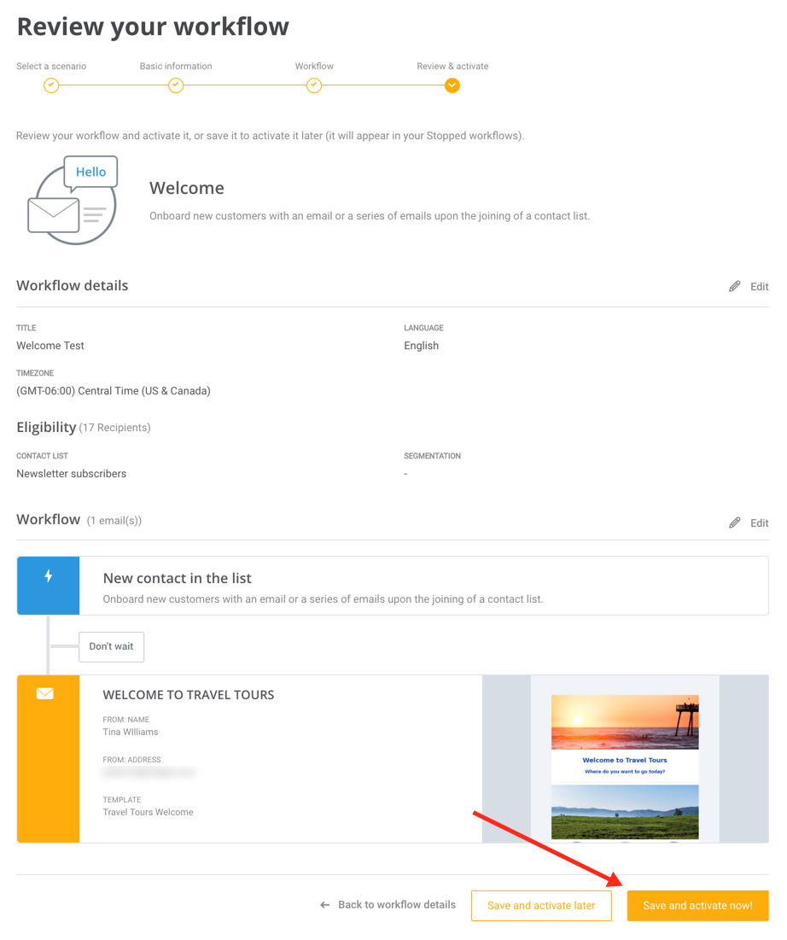Click the Review your workflow heading
The height and width of the screenshot is (940, 787).
tap(153, 26)
